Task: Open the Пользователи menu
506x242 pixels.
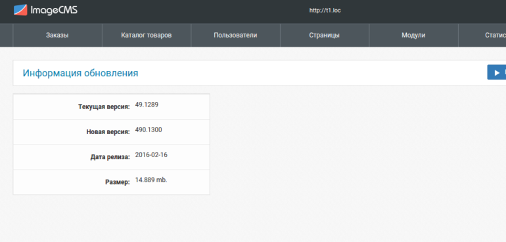Action: pos(235,36)
